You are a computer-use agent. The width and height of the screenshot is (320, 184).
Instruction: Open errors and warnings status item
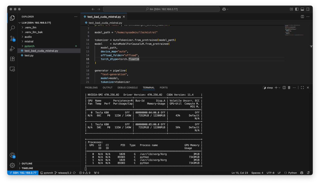click(x=85, y=173)
